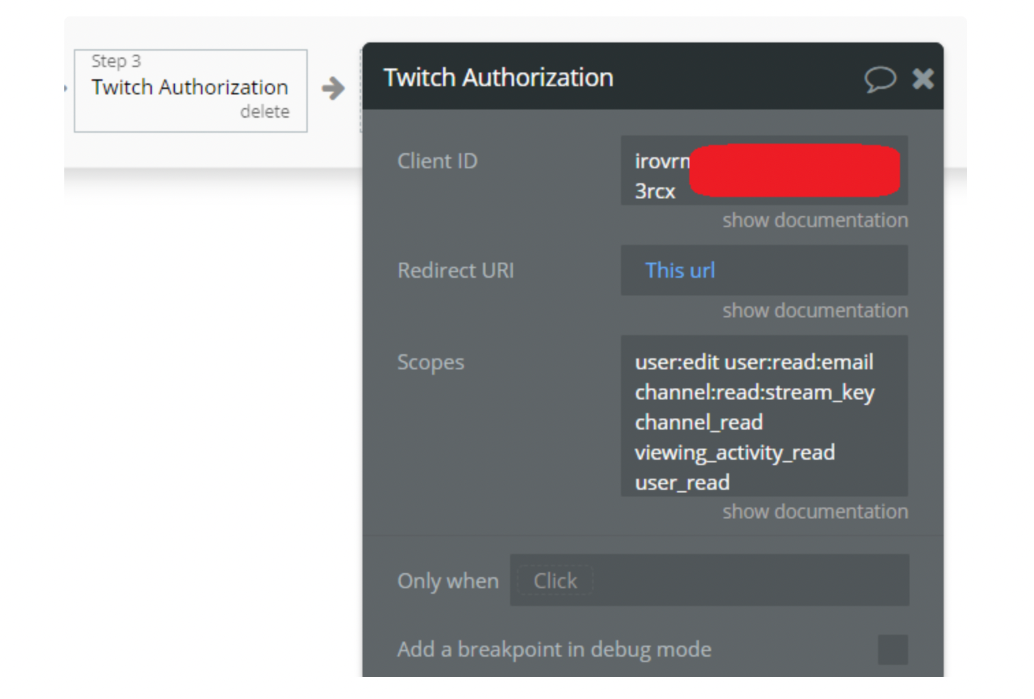Click the 'Twitch Authorization' panel title
Image resolution: width=1034 pixels, height=699 pixels.
click(498, 77)
